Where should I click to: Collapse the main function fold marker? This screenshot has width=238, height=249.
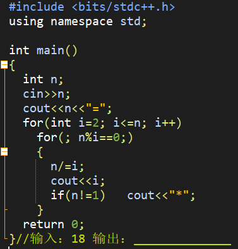[x=4, y=64]
